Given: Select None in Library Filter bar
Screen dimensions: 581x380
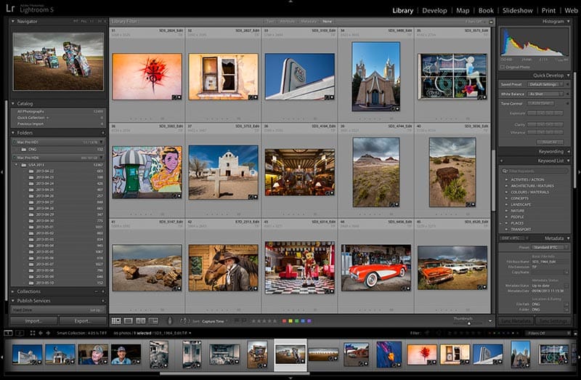Looking at the screenshot, I should (327, 22).
